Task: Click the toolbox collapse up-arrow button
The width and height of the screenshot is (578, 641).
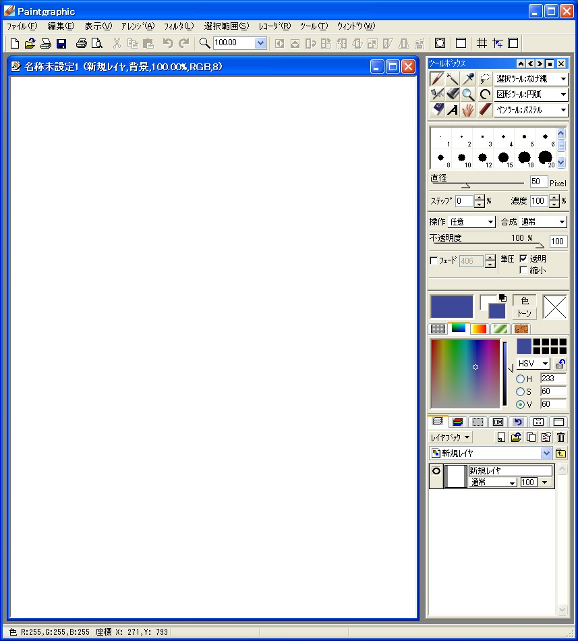Action: [x=521, y=64]
